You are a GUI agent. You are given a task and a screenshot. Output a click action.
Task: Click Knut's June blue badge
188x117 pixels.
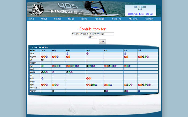coord(125,54)
